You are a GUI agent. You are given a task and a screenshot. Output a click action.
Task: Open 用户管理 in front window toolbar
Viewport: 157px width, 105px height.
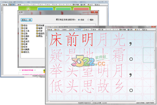[x=123, y=30]
